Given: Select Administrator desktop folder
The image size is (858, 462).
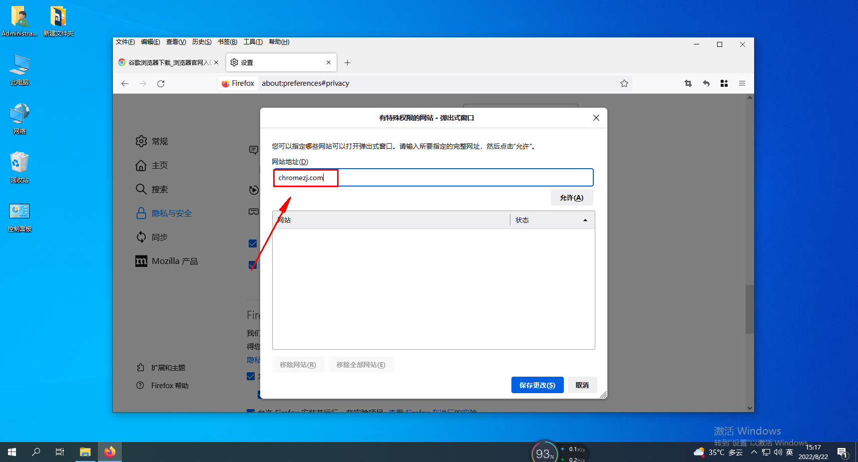Looking at the screenshot, I should pyautogui.click(x=19, y=21).
